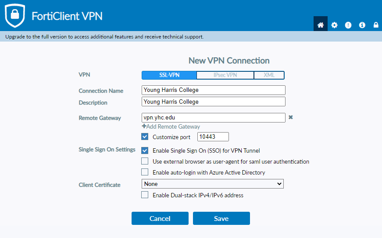Viewport: 382px width, 238px height.
Task: Save the VPN connection
Action: tap(221, 218)
